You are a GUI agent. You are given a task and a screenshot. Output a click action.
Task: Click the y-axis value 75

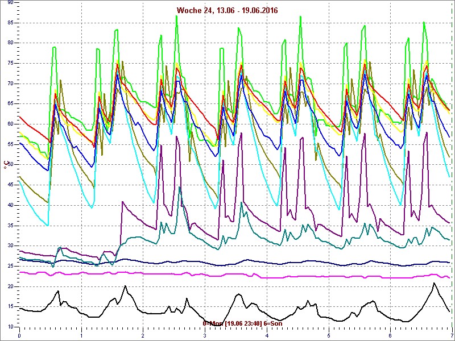coord(10,63)
